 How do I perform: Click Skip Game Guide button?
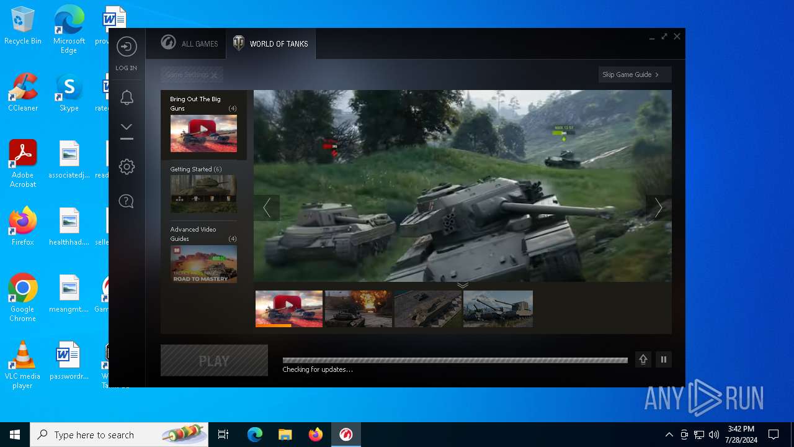[x=635, y=74]
